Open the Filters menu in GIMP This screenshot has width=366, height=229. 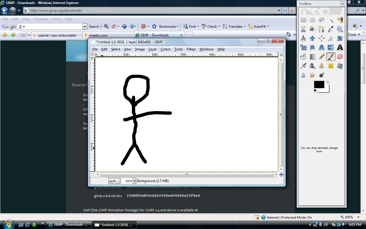tap(191, 49)
